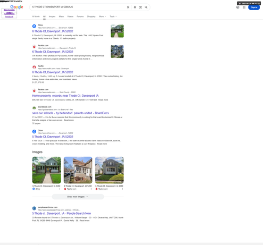Image resolution: width=266 pixels, height=245 pixels.
Task: Open Zillow's 5 Thode Ct, Davenport link
Action: [x=53, y=137]
